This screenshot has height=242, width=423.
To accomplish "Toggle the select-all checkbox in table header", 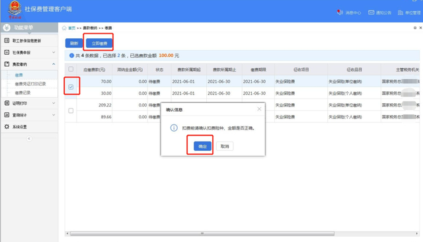I will point(71,69).
